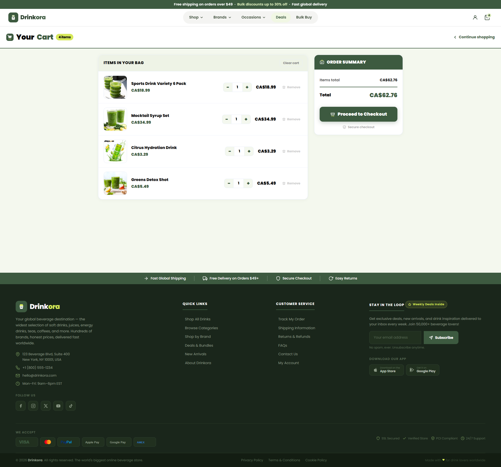
Task: Open Shop All Drinks footer link
Action: click(x=198, y=319)
